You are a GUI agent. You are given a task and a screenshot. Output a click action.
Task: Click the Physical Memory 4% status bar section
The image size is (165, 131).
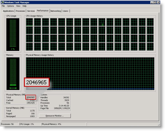pos(64,124)
